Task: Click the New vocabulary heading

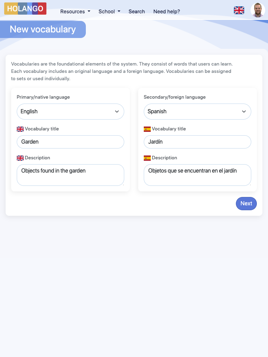Action: [43, 29]
